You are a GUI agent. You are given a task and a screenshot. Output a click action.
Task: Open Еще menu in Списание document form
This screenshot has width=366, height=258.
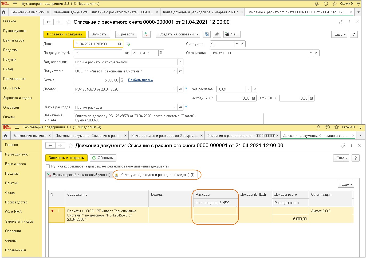(x=339, y=34)
